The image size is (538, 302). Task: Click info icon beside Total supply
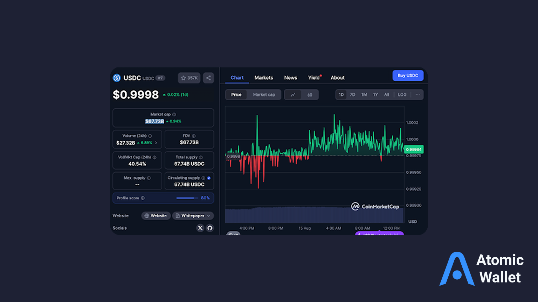[x=201, y=157]
